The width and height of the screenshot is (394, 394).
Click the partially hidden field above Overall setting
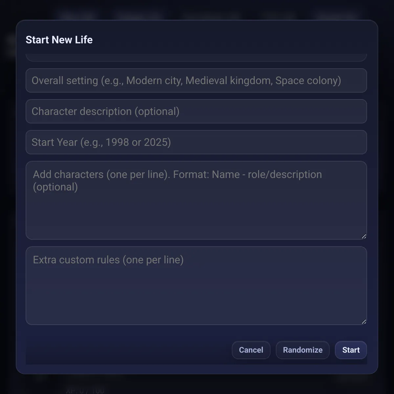(x=196, y=56)
